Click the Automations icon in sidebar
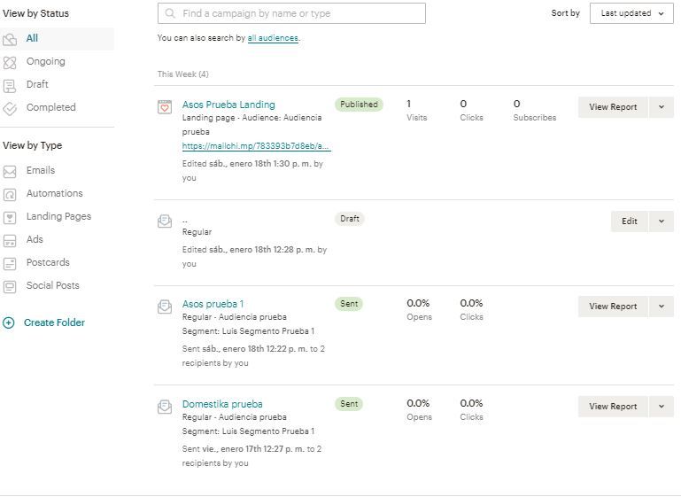The height and width of the screenshot is (497, 681). tap(10, 194)
